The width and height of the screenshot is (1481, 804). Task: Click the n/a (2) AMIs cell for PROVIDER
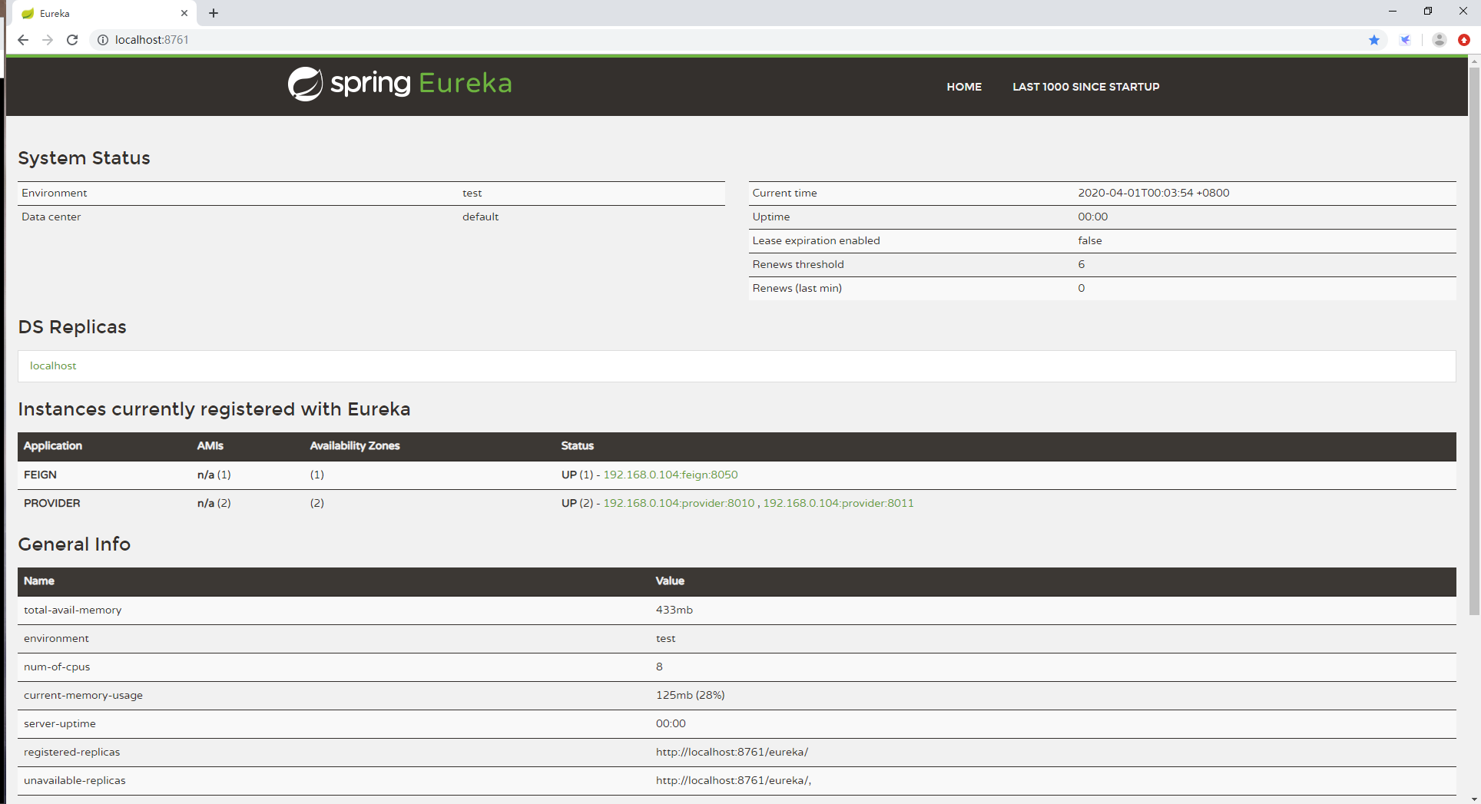tap(214, 503)
